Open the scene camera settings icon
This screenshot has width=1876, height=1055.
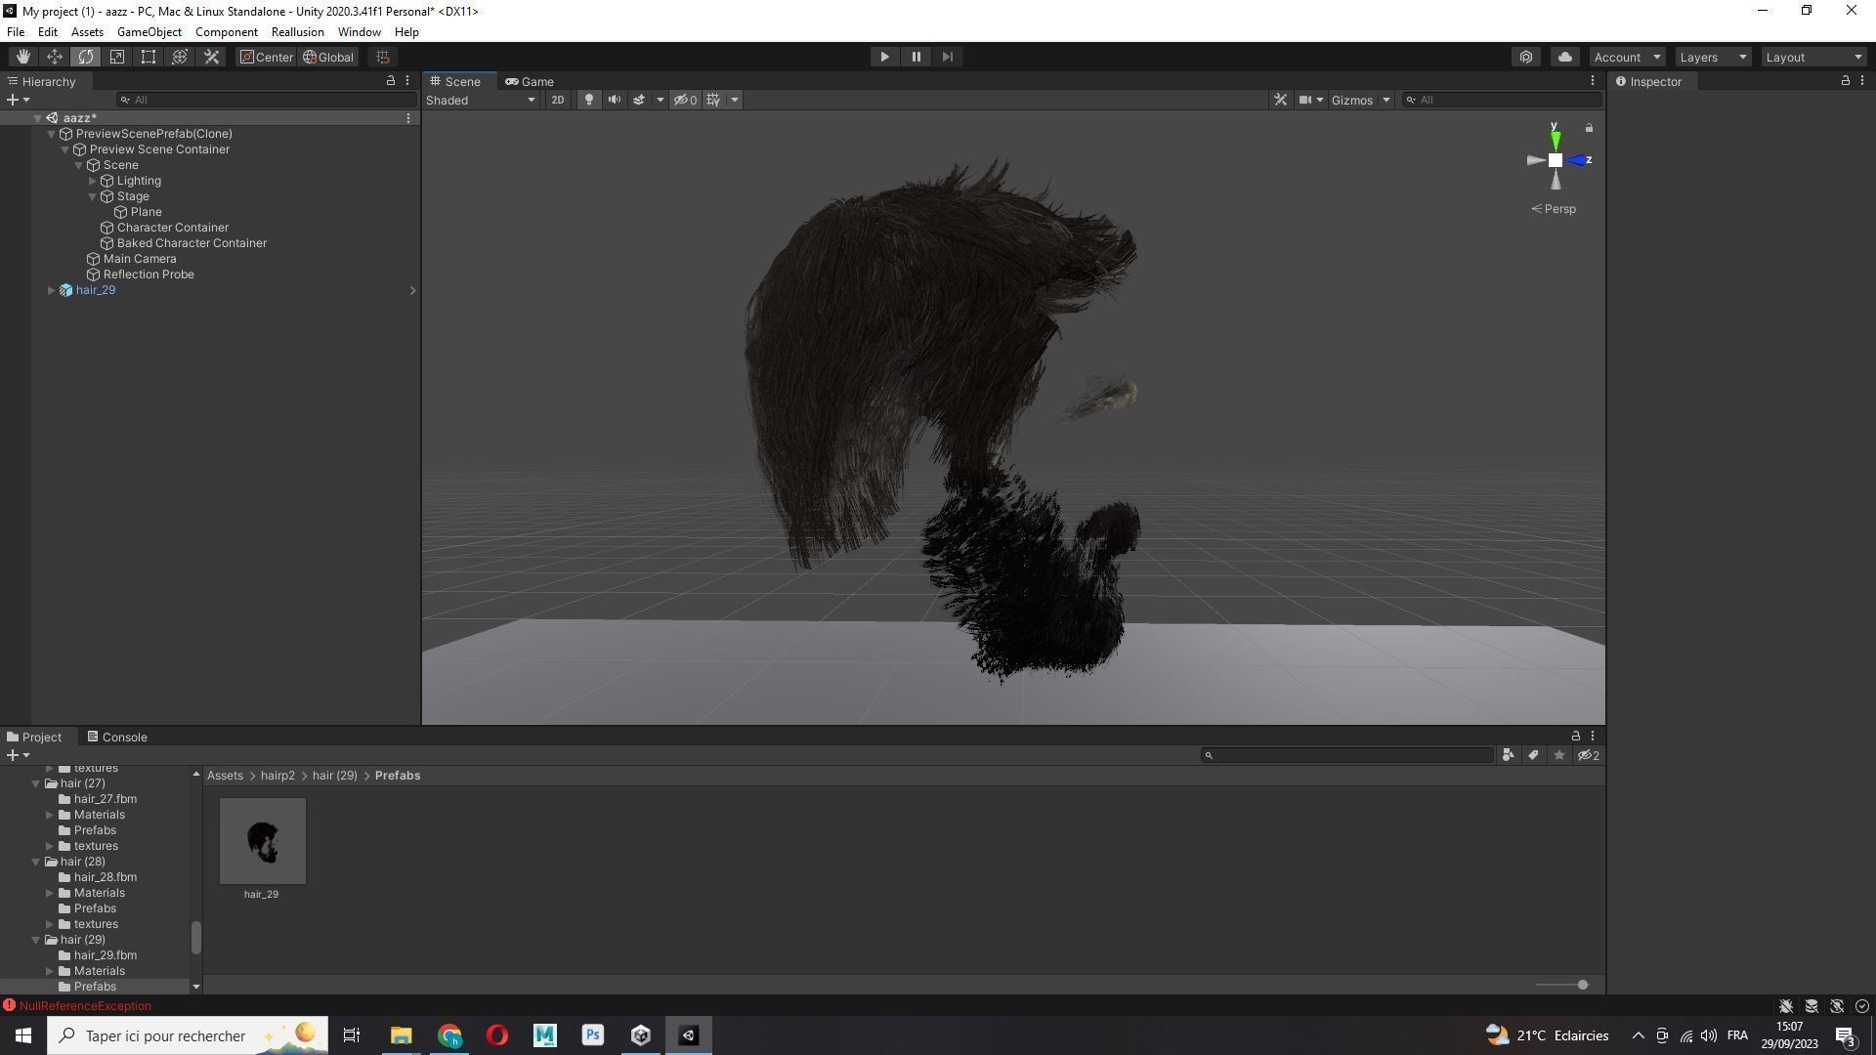tap(1304, 100)
